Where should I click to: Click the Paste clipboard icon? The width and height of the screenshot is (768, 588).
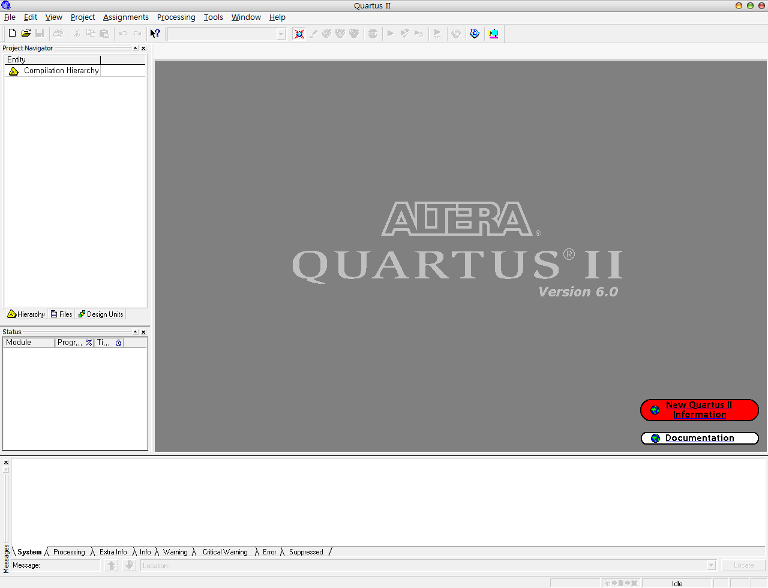point(104,34)
